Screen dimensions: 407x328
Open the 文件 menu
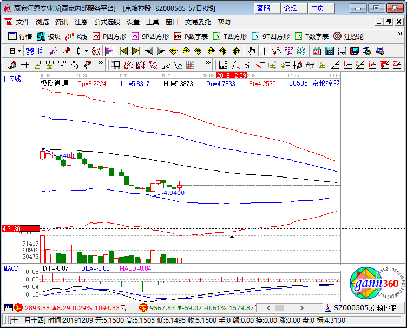pos(23,22)
